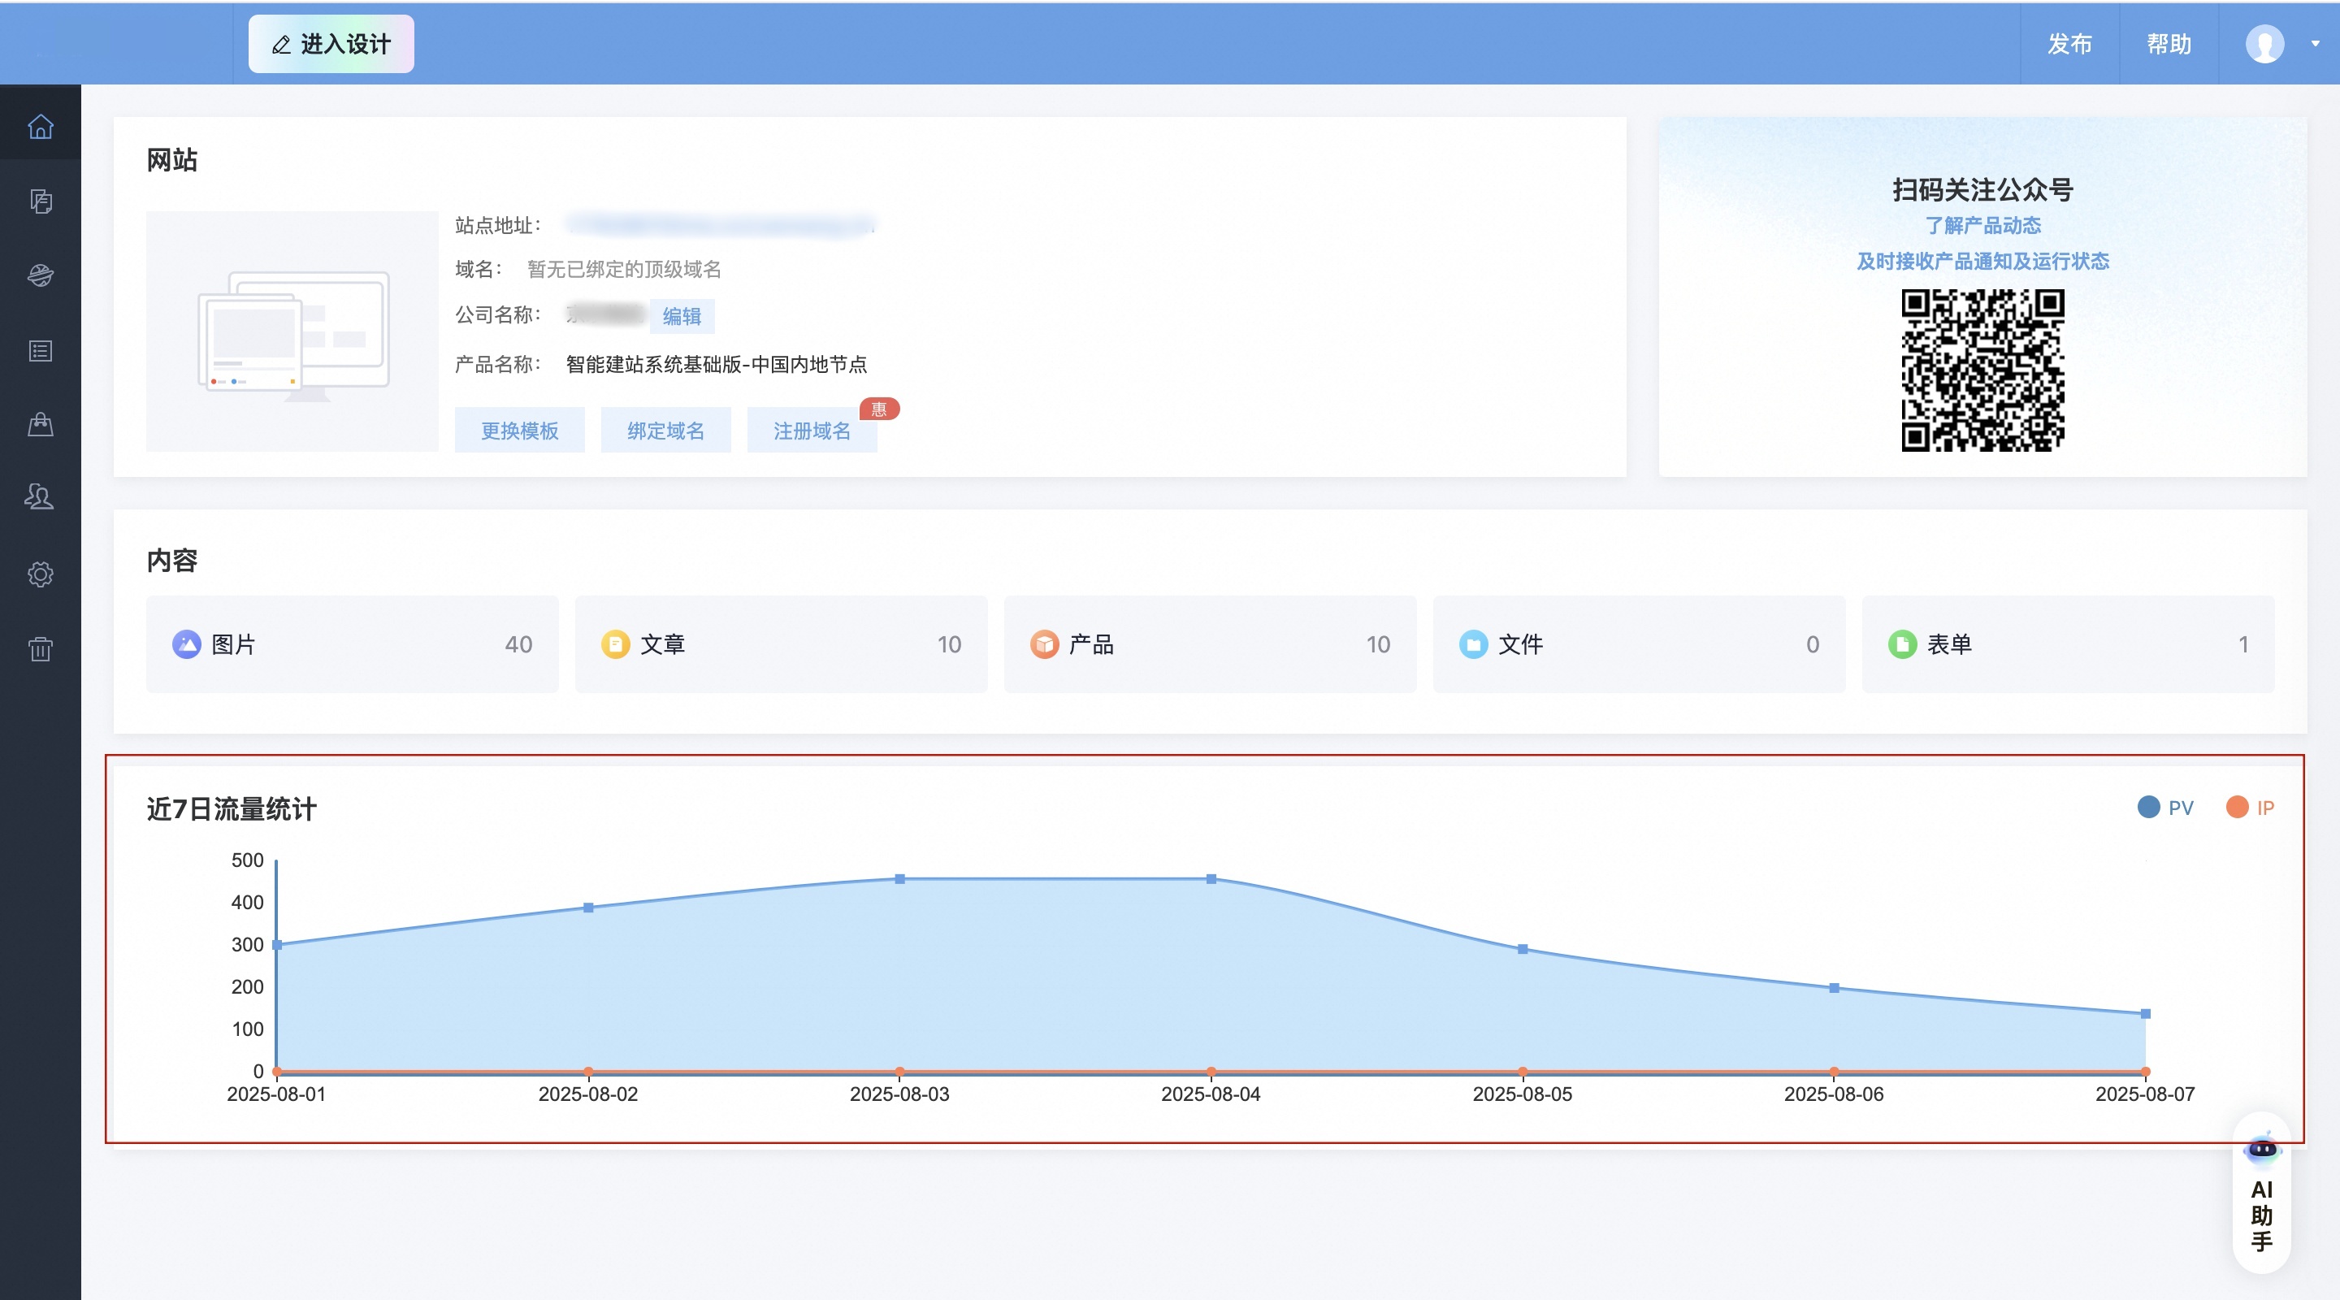The image size is (2340, 1300).
Task: Open the 图片 content card
Action: pyautogui.click(x=352, y=644)
